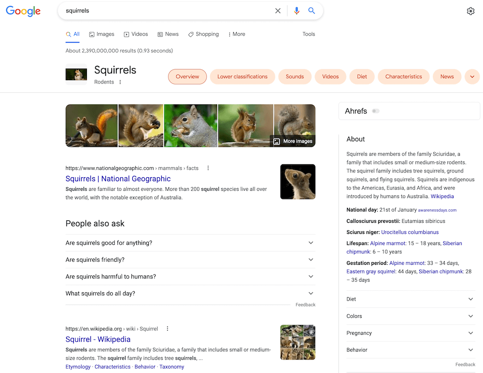This screenshot has width=483, height=373.
Task: Open the gray squirrel image on green background
Action: point(191,126)
